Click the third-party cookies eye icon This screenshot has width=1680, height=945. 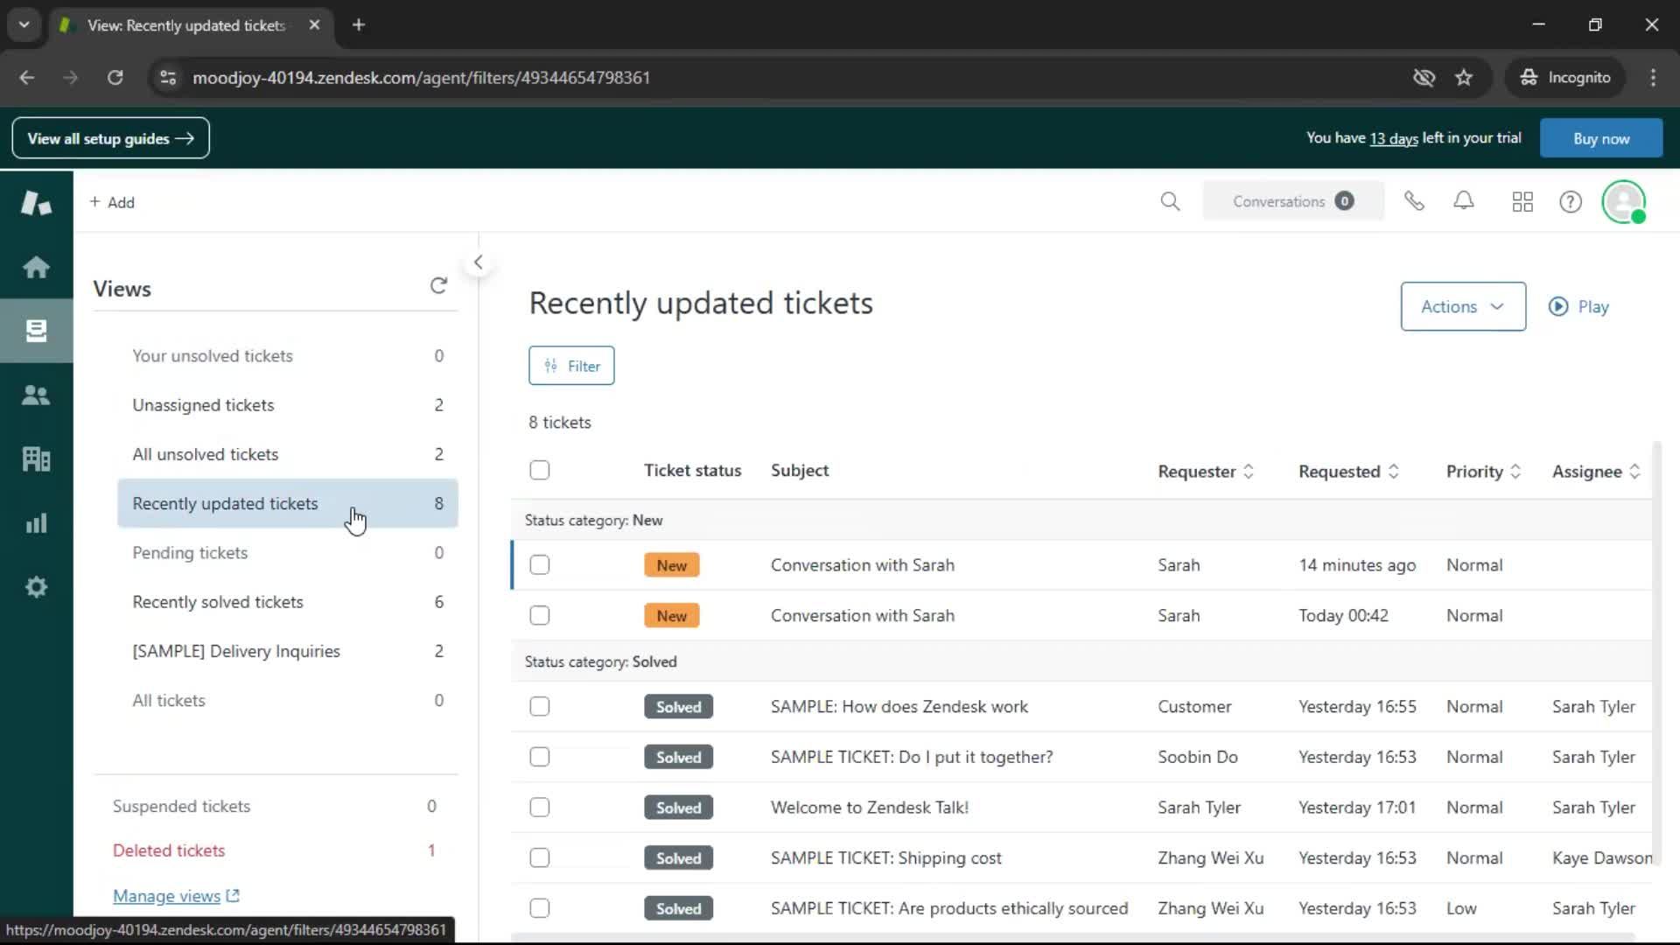[1424, 77]
